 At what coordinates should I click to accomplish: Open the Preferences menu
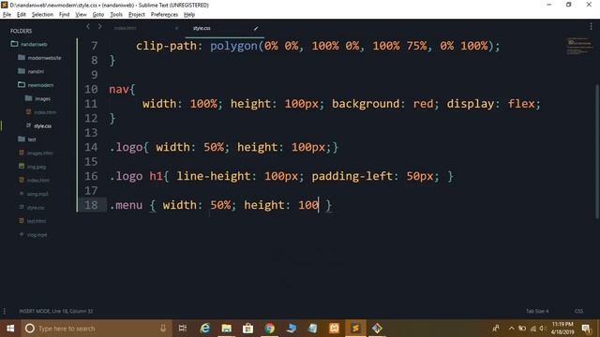164,15
